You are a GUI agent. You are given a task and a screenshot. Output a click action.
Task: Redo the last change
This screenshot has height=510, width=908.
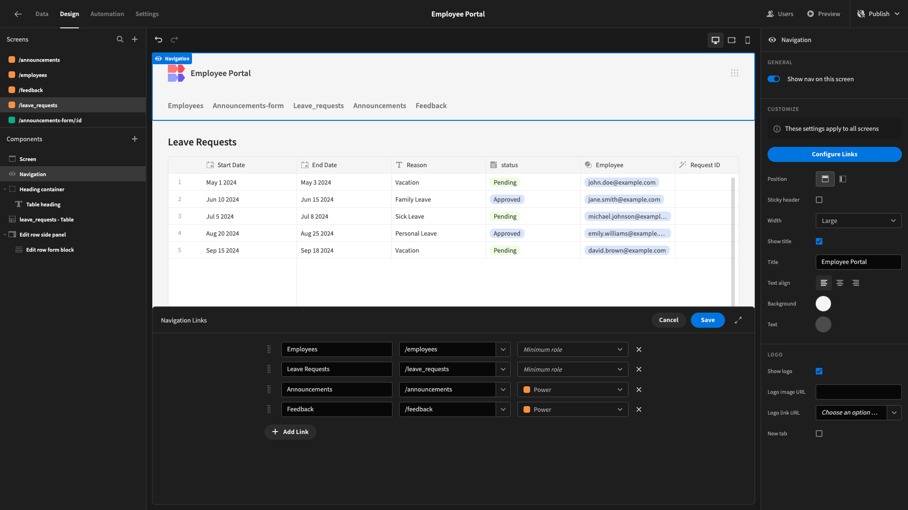tap(175, 40)
